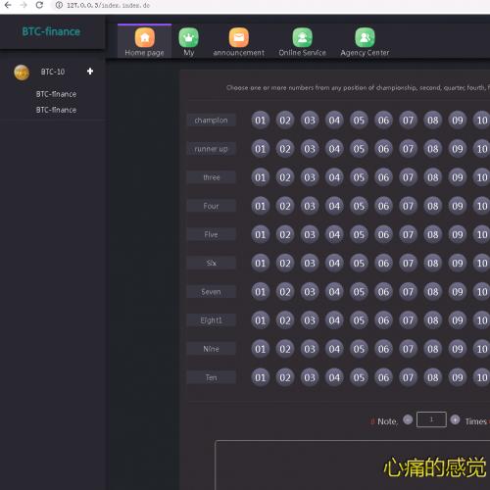Image resolution: width=490 pixels, height=490 pixels.
Task: Select number 08 in Seven row
Action: pyautogui.click(x=433, y=292)
